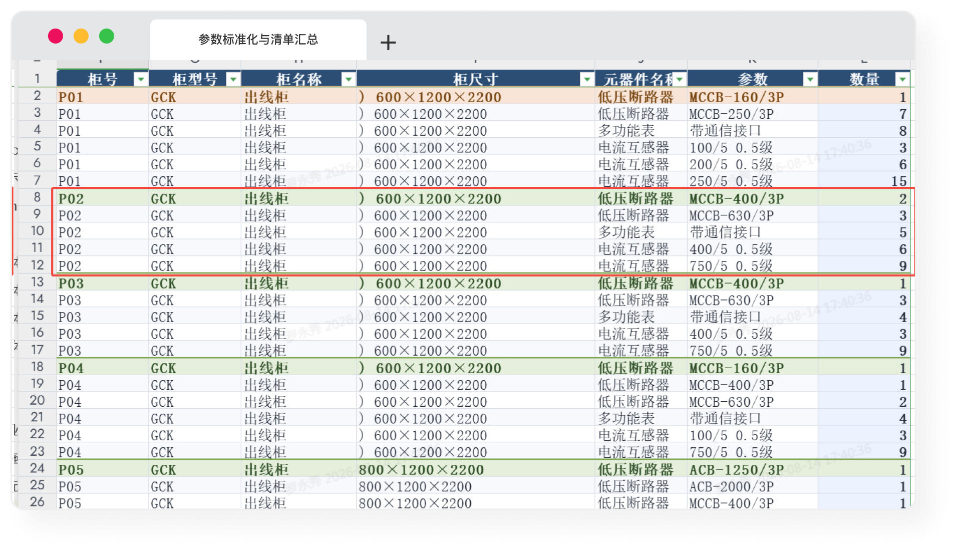Click parameter cell 200/5 0.5级 in row 6

753,164
